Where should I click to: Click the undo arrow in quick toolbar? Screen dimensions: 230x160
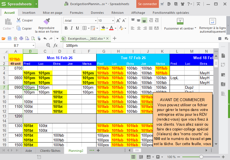(45, 39)
